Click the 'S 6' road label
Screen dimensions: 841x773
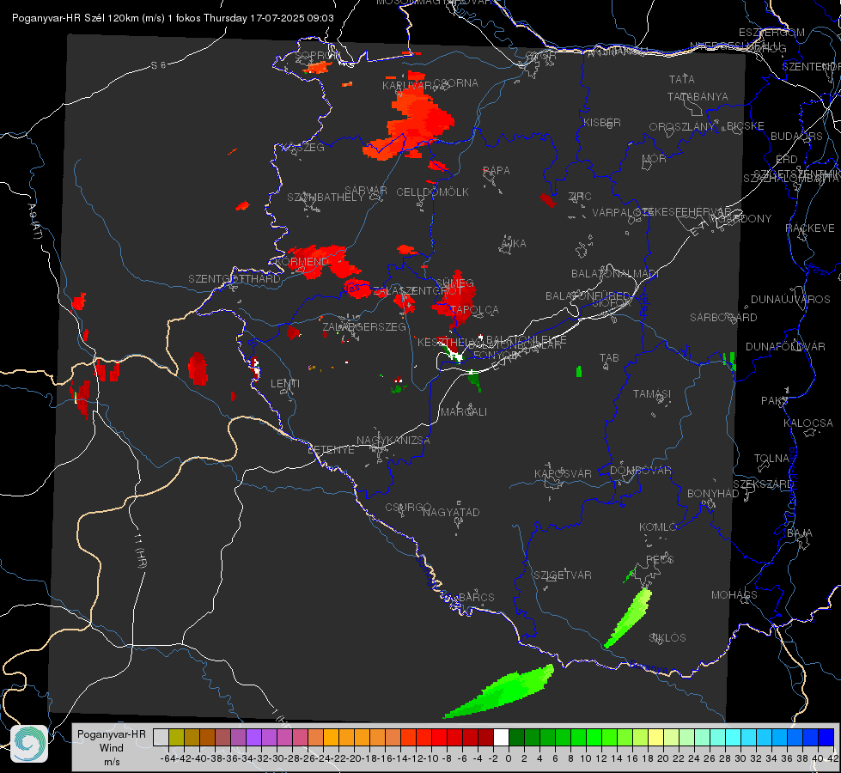coord(158,65)
